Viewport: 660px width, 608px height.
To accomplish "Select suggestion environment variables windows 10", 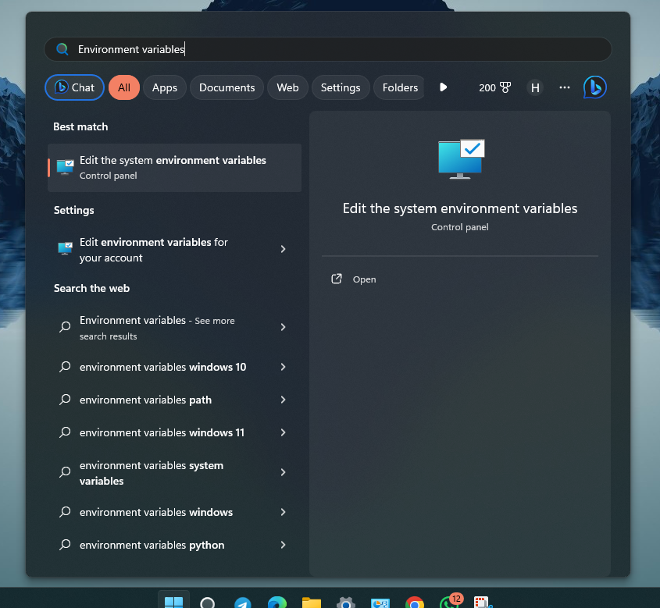I will 175,367.
